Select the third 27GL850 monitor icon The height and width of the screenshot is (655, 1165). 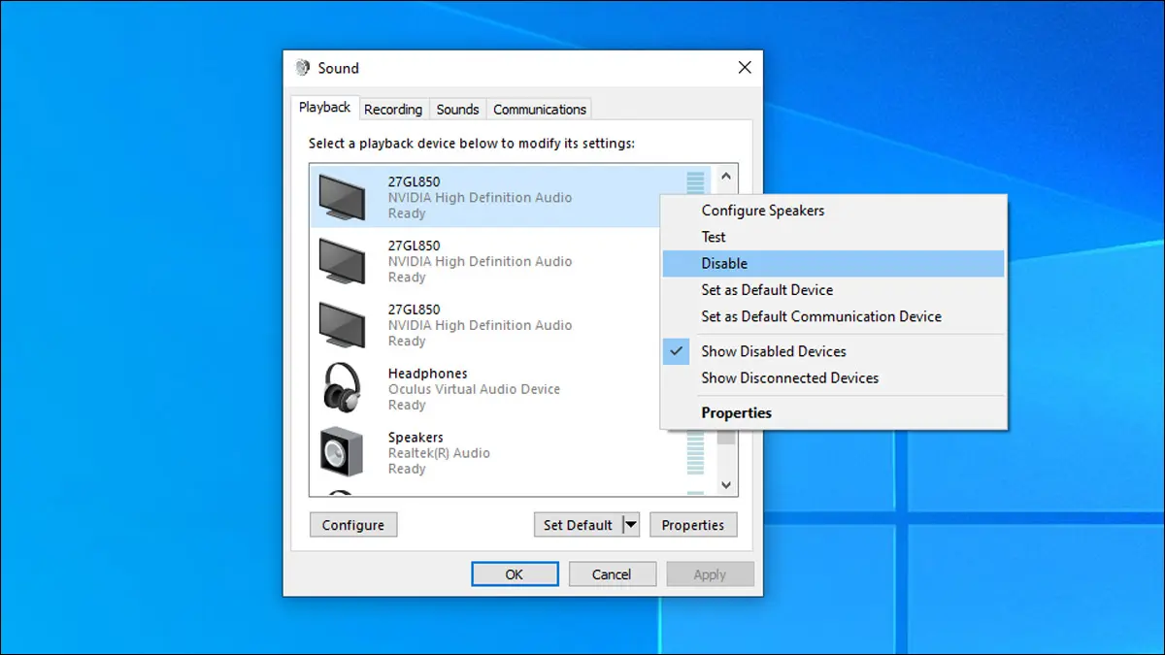point(342,325)
